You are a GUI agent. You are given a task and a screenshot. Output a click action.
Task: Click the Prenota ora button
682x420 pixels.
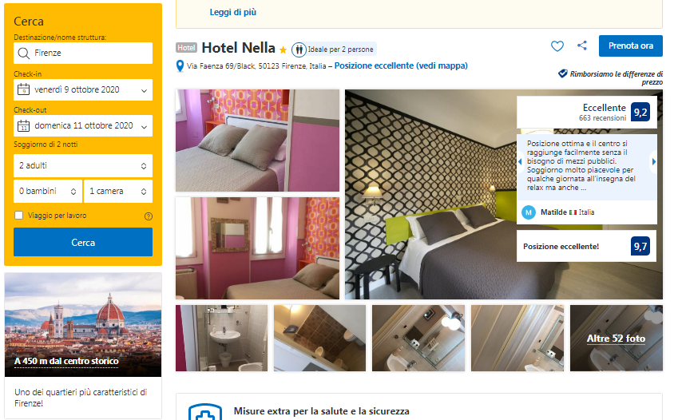[x=631, y=46]
